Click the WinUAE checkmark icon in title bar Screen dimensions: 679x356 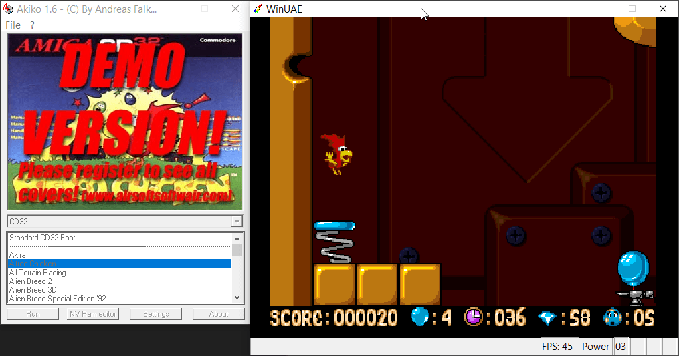258,9
